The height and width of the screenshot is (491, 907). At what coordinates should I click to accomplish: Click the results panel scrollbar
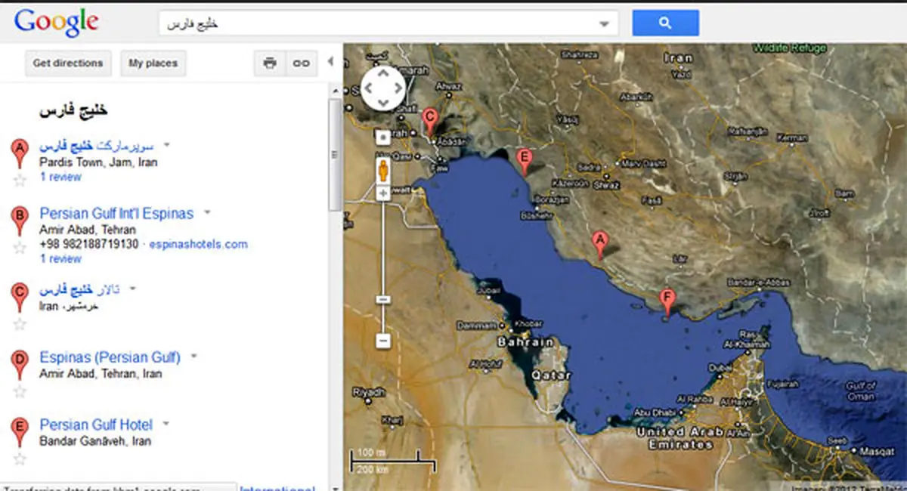(333, 155)
